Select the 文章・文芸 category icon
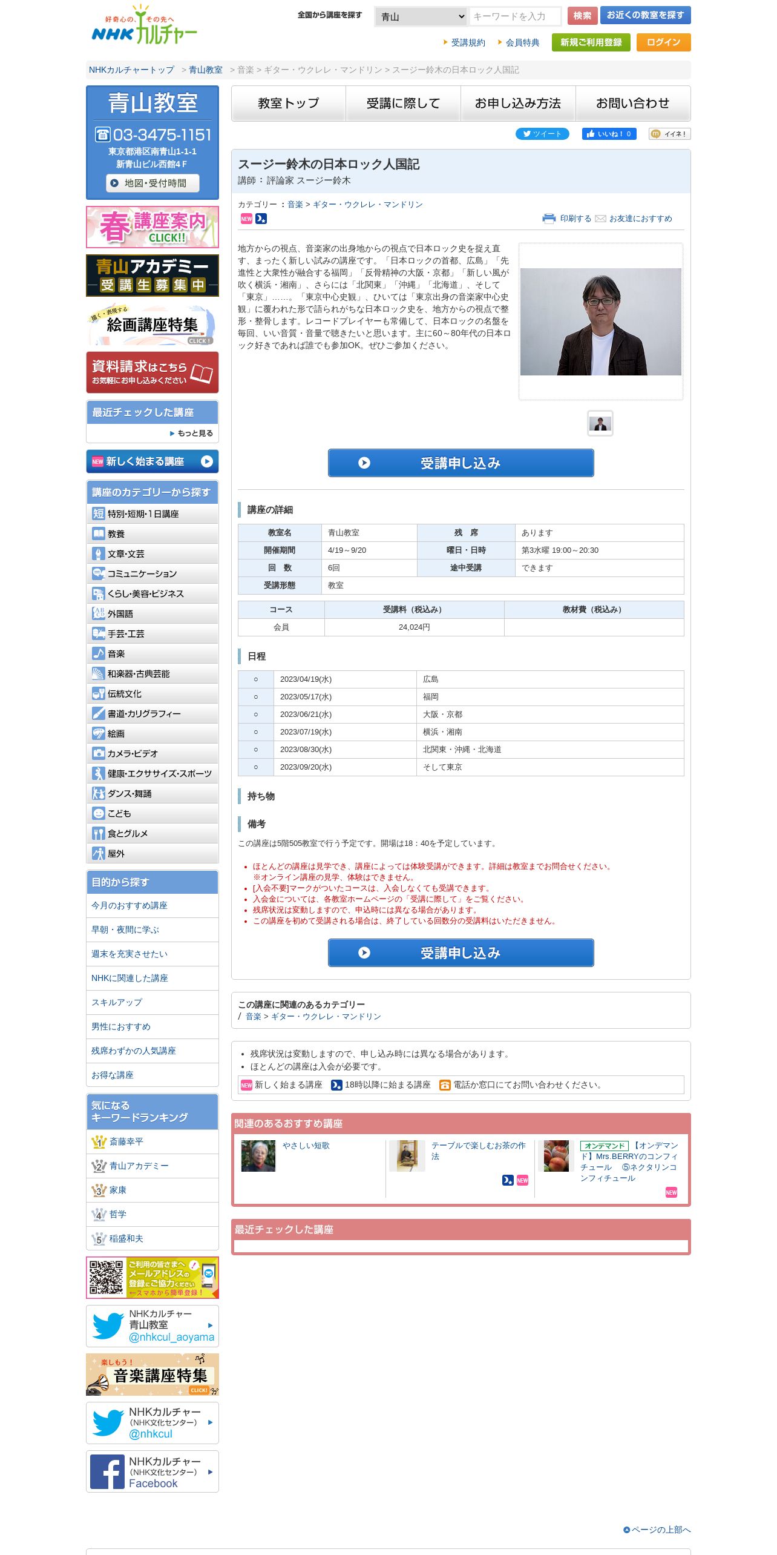Viewport: 777px width, 1555px height. pyautogui.click(x=99, y=553)
